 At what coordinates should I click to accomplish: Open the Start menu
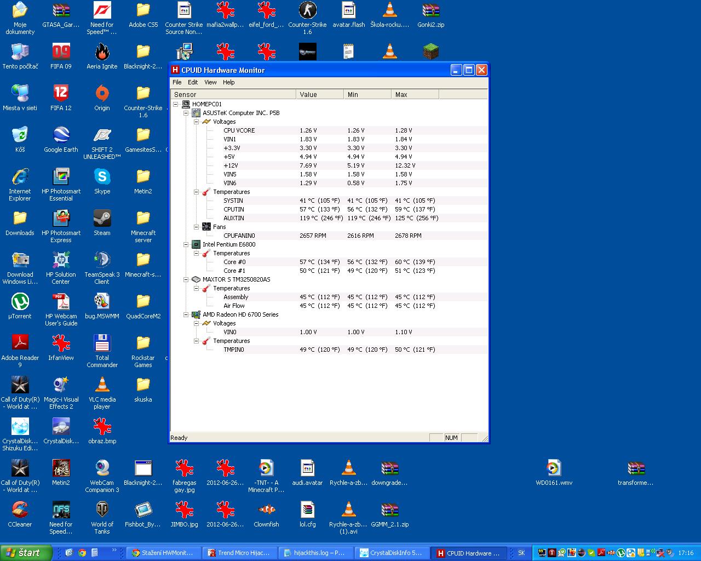[x=26, y=553]
